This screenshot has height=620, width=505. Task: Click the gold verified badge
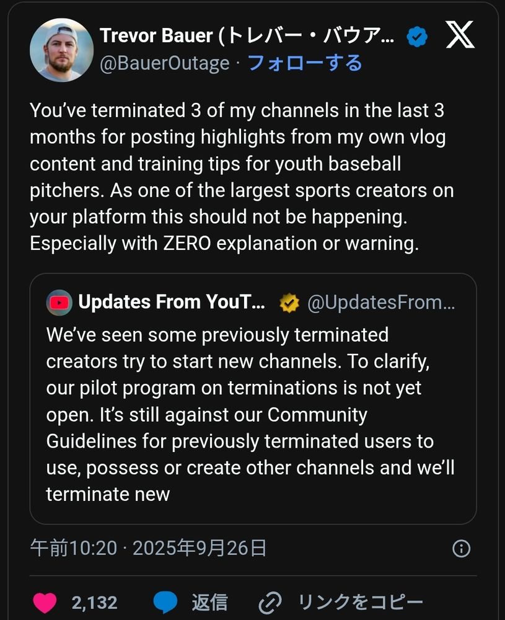tap(289, 303)
